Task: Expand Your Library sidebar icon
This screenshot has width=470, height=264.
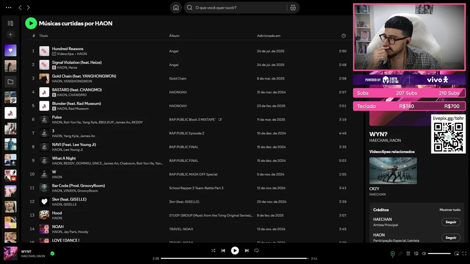Action: 10,23
